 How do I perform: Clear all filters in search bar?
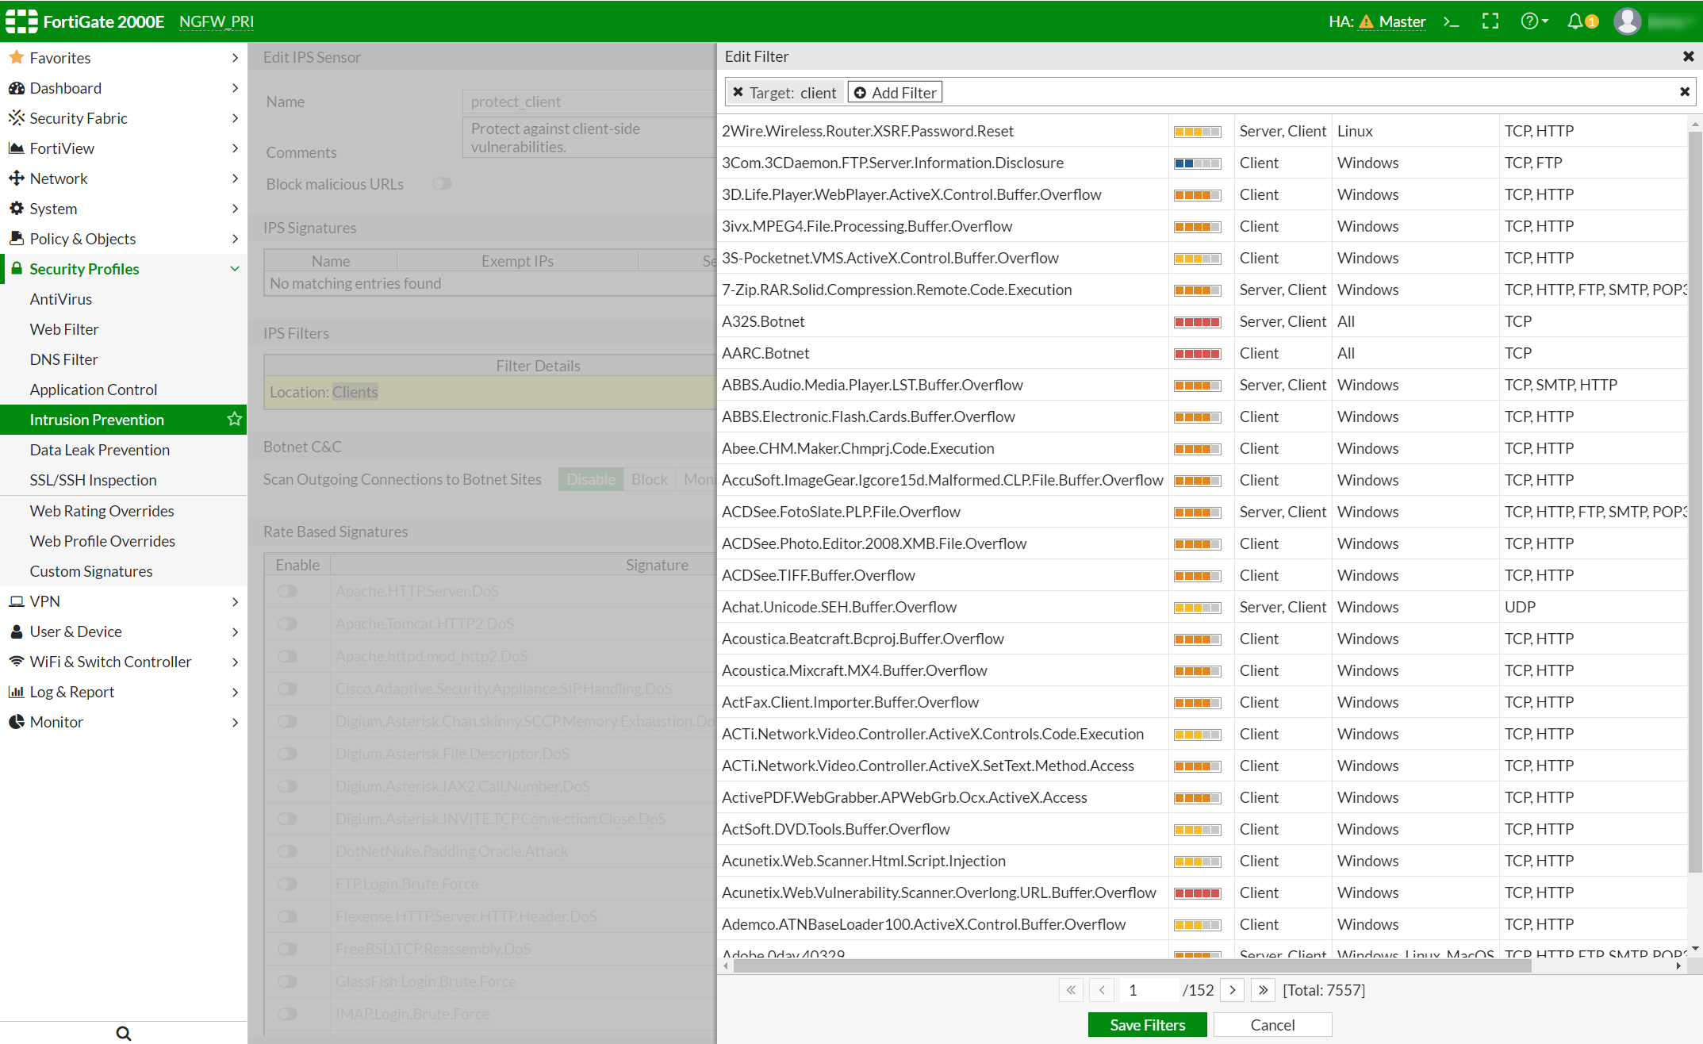coord(1685,92)
